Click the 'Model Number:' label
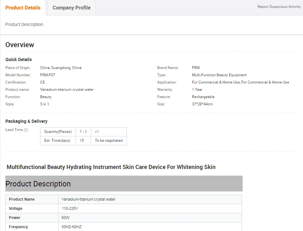This screenshot has height=231, width=303. (x=18, y=75)
